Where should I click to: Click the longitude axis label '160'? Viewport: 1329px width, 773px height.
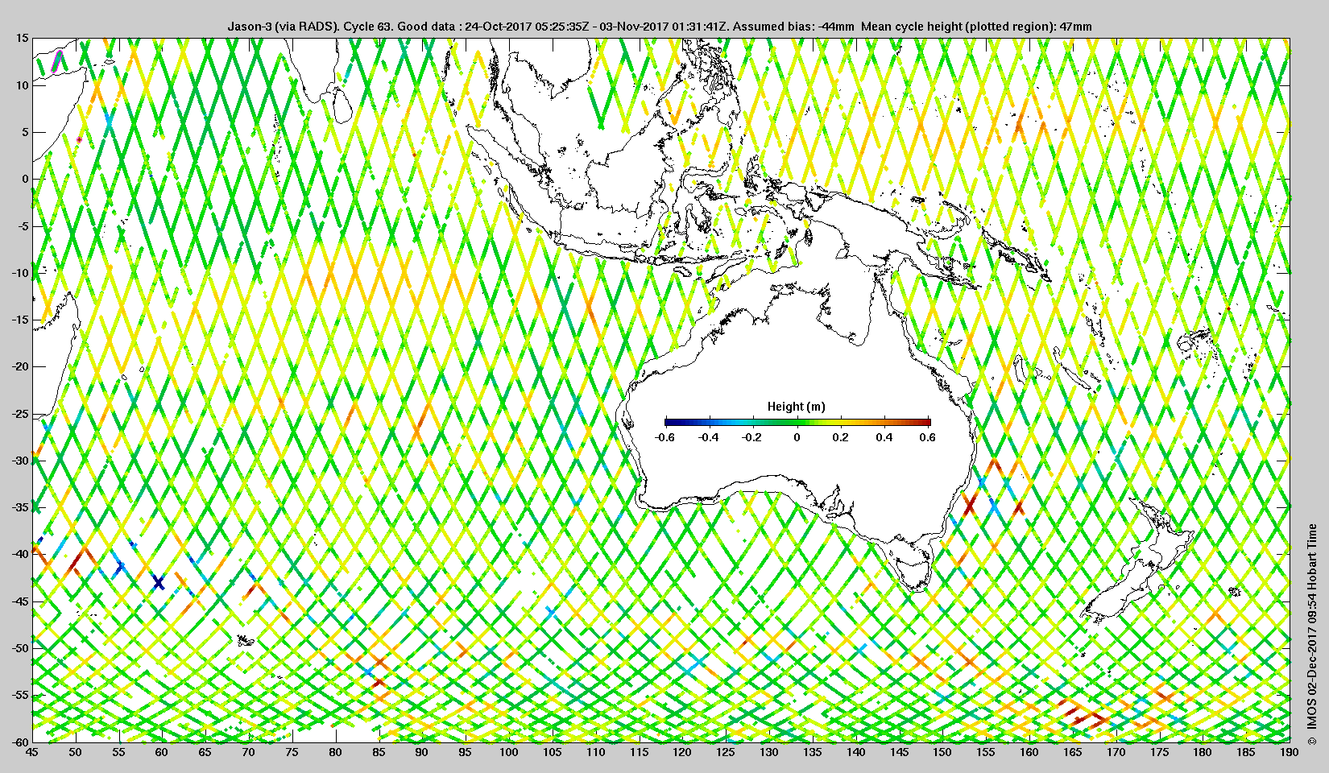click(1029, 752)
